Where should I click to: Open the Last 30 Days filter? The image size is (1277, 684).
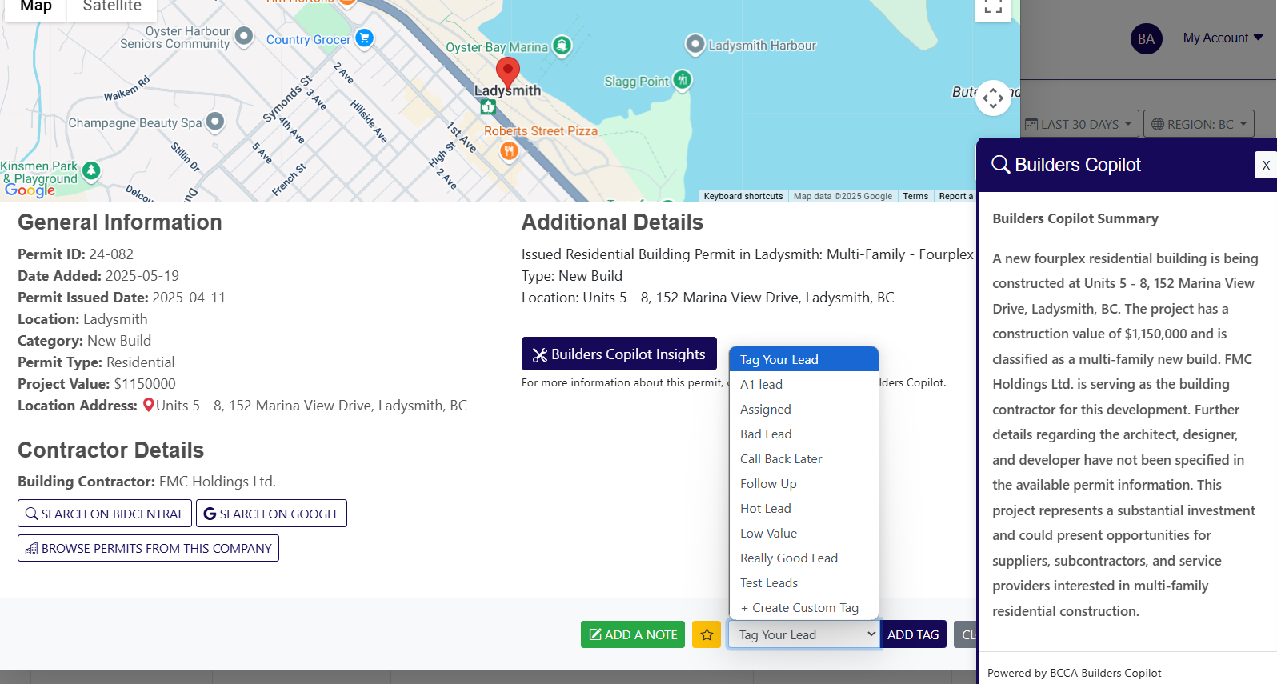point(1080,124)
